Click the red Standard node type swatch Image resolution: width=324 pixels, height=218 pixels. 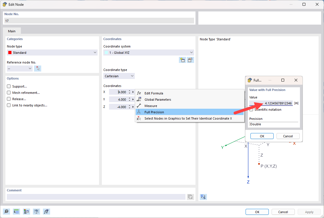[x=10, y=53]
